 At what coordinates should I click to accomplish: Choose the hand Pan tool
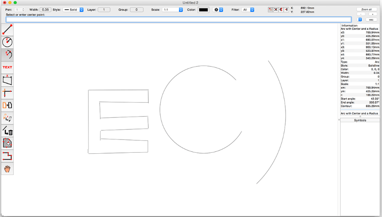(x=7, y=169)
